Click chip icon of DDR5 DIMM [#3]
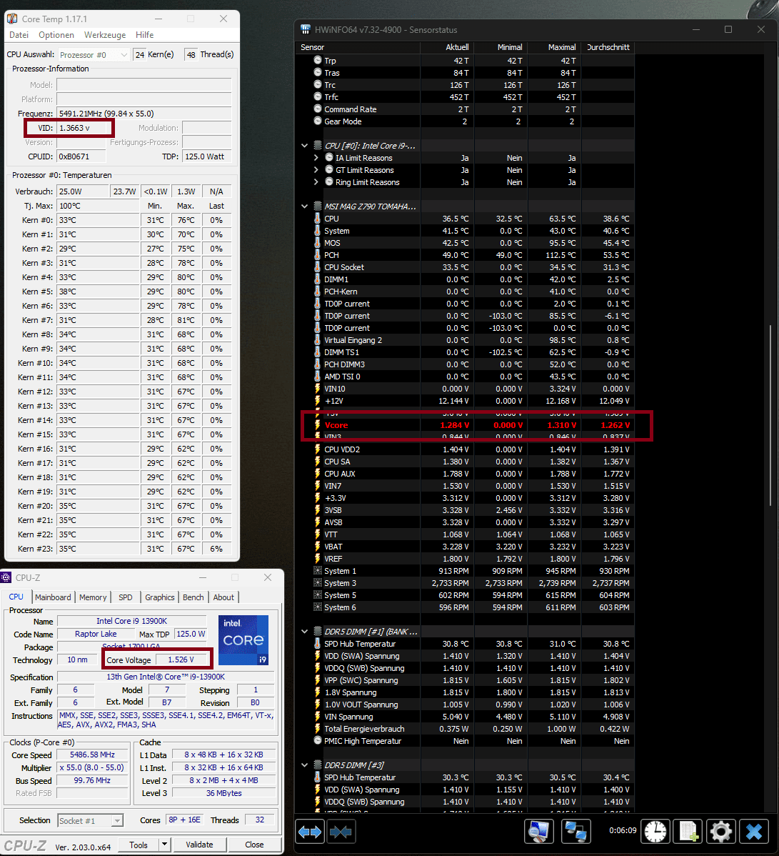The width and height of the screenshot is (779, 856). tap(318, 765)
